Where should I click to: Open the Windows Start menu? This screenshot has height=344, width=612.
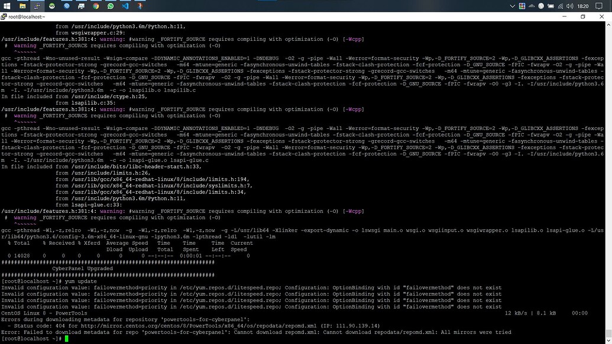[7, 6]
